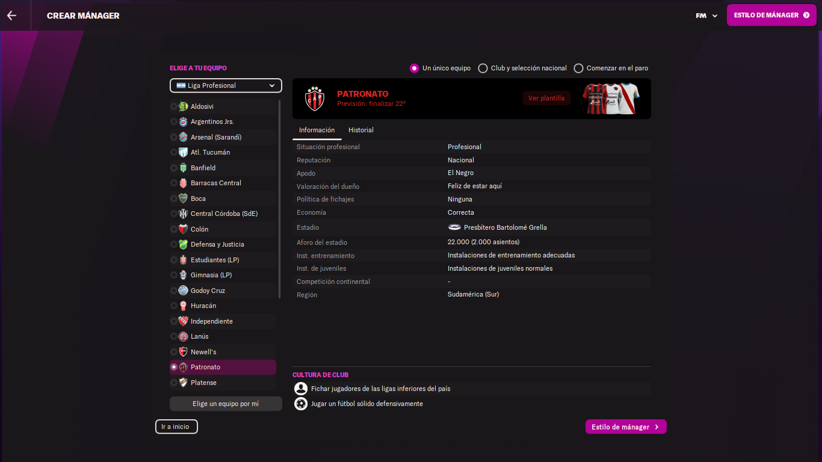This screenshot has height=462, width=822.
Task: Click the Estudiantes (LP) club crest
Action: 183,260
